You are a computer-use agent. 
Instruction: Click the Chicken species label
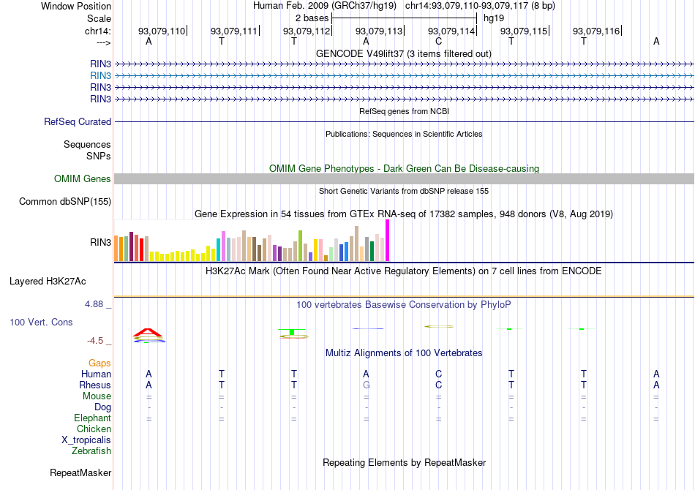point(94,429)
